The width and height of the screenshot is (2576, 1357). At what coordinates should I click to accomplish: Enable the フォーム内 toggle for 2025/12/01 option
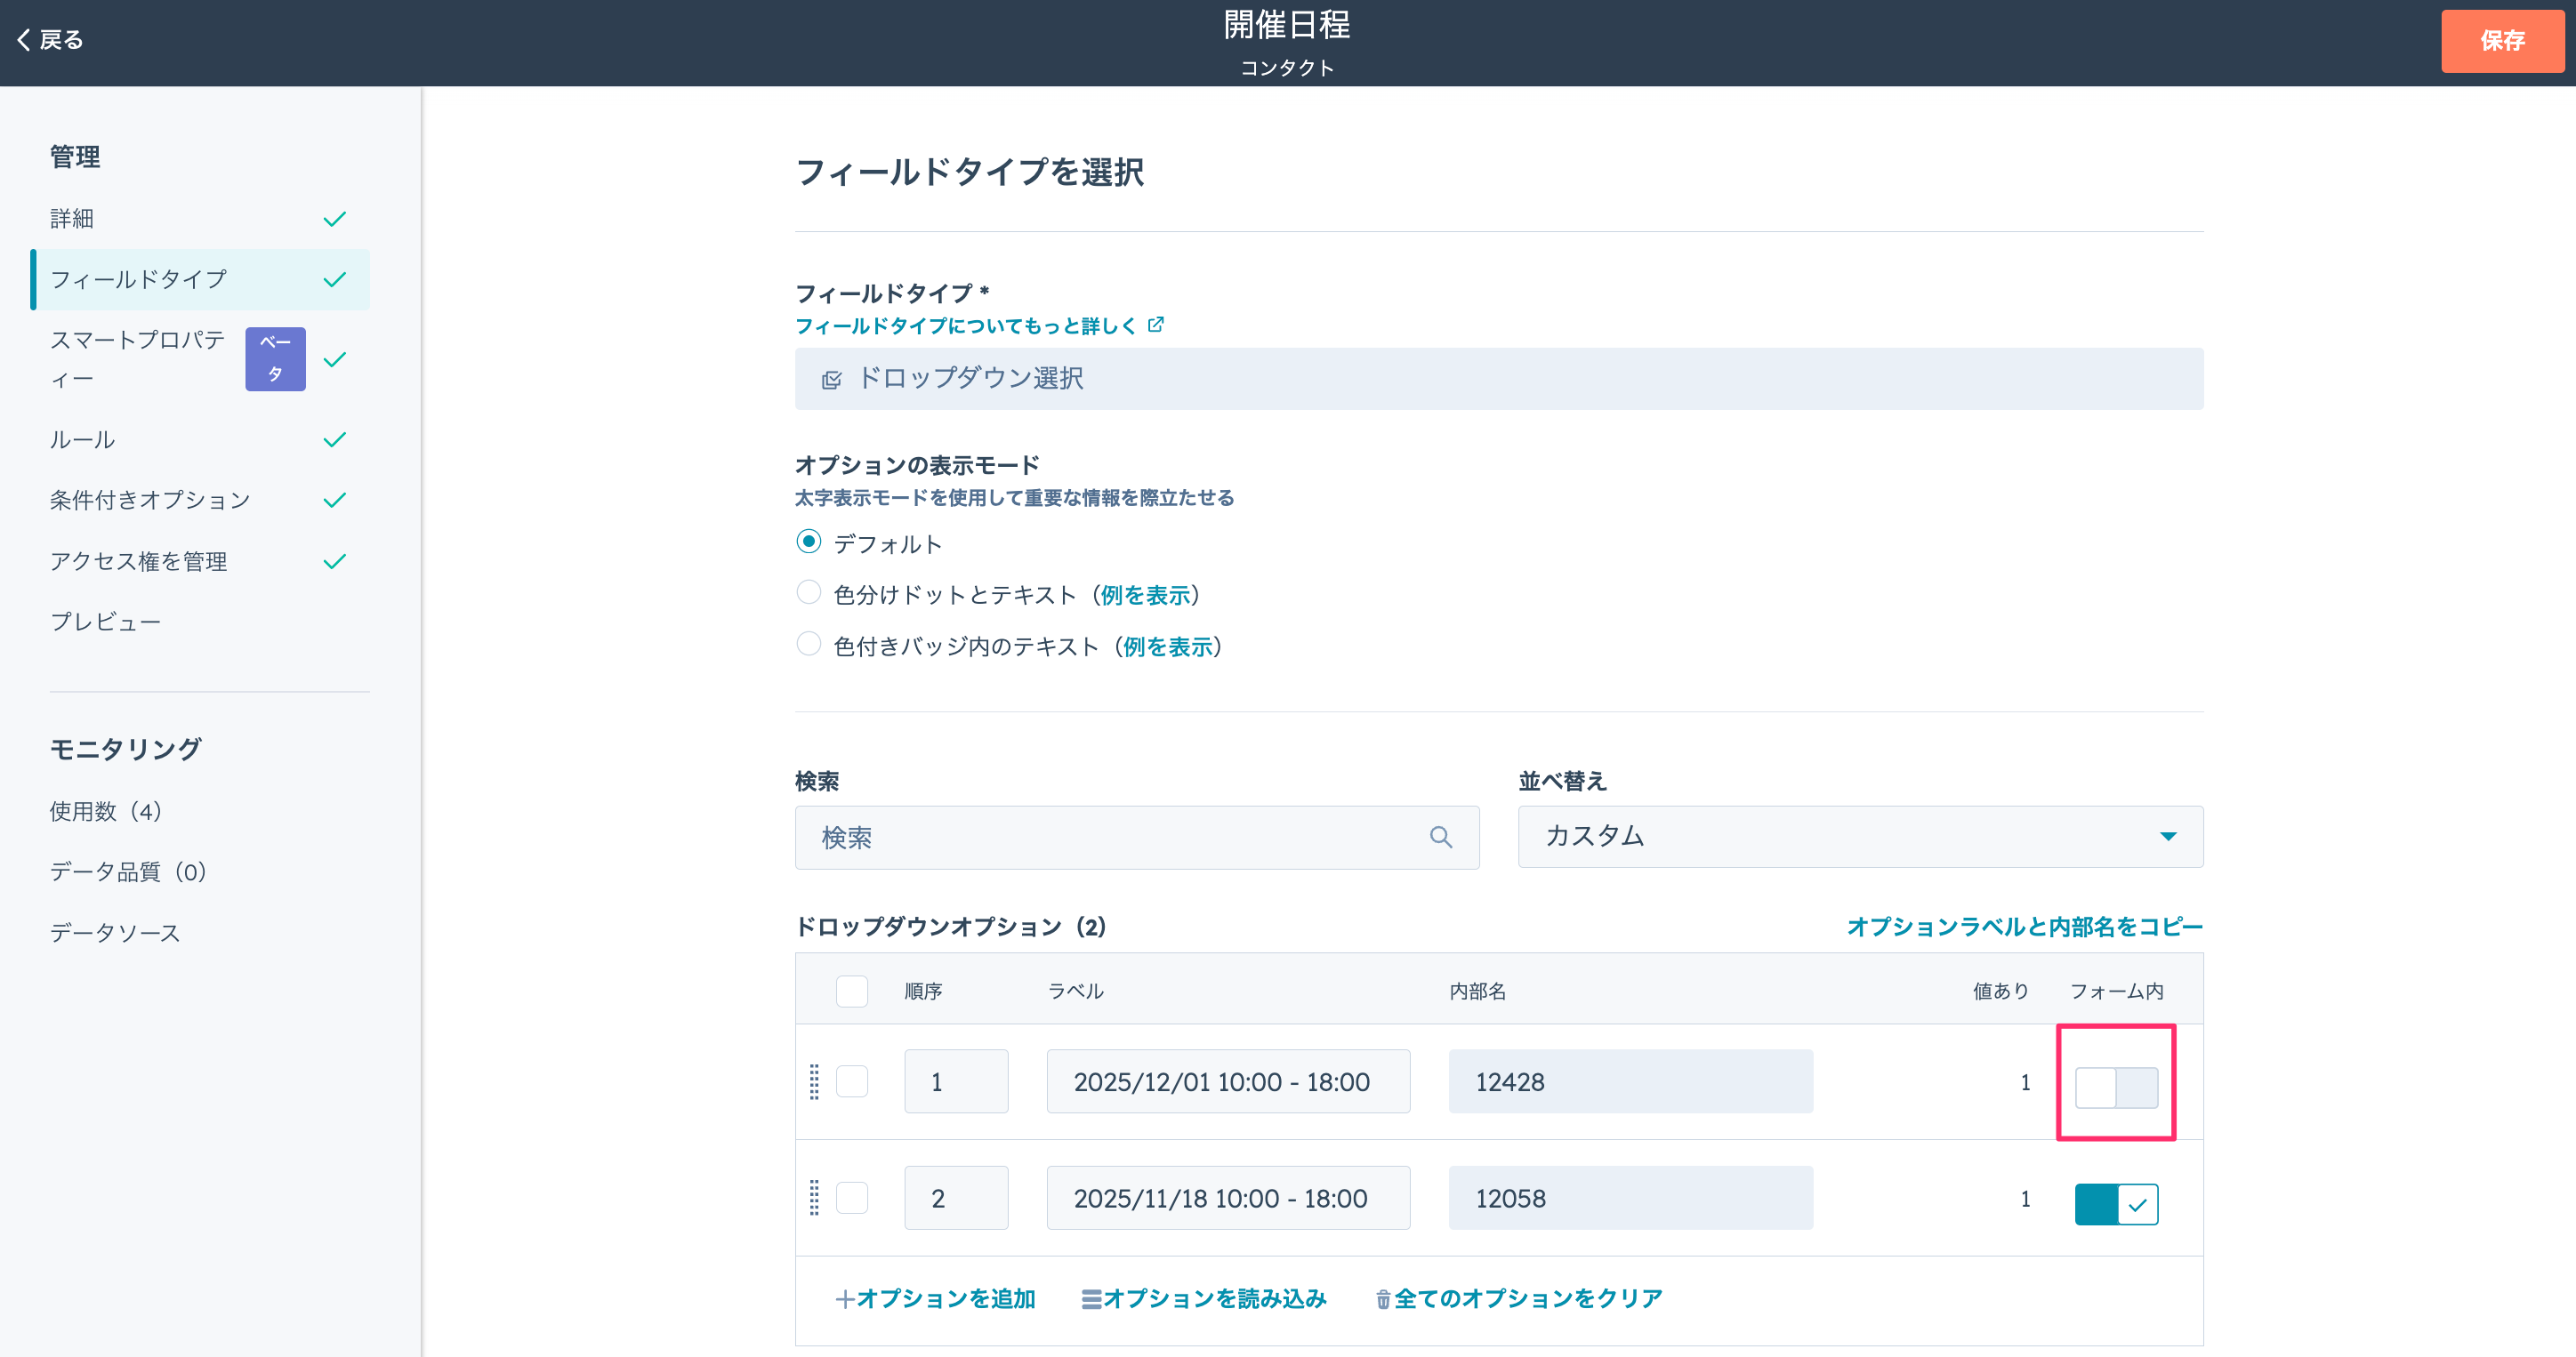click(x=2116, y=1087)
